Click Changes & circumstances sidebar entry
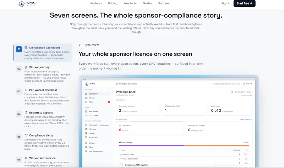The width and height of the screenshot is (284, 168). coord(98,125)
